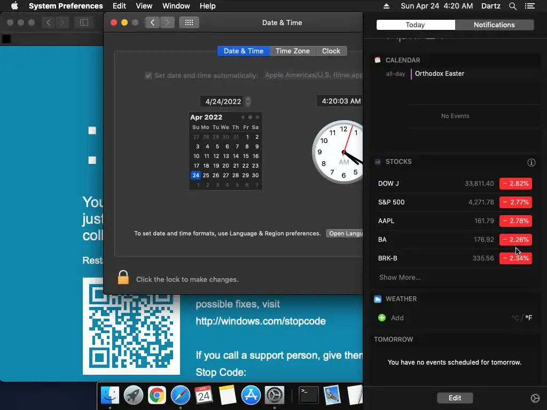Click the eject icon in menu bar

point(386,6)
